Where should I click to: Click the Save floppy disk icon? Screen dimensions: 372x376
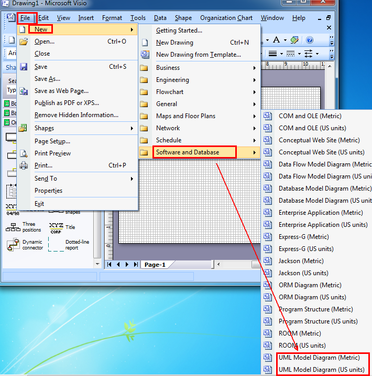24,67
